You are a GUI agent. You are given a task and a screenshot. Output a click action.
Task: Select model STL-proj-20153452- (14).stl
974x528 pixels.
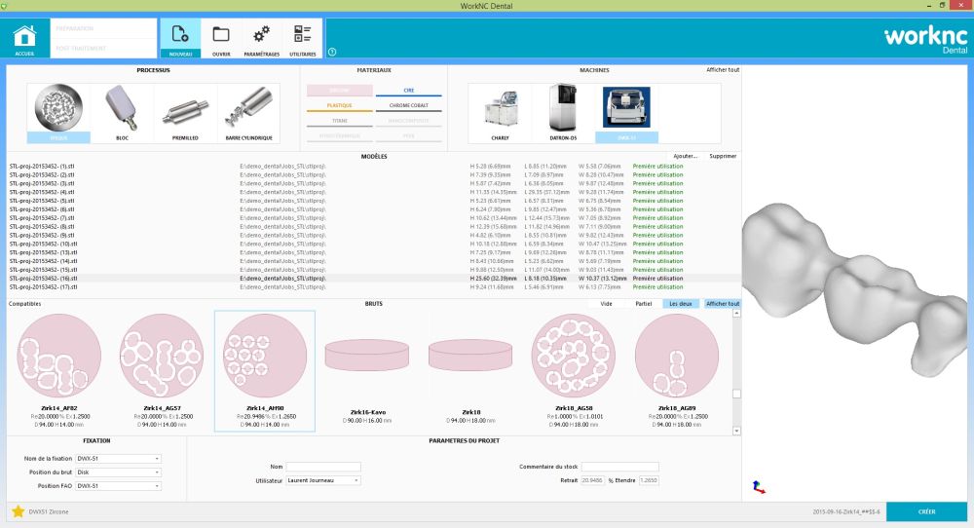coord(374,261)
